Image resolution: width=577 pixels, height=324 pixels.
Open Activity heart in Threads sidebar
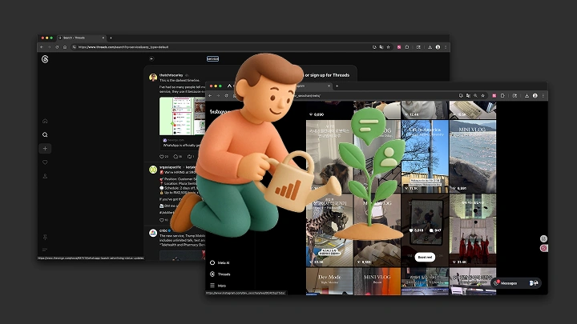(45, 162)
